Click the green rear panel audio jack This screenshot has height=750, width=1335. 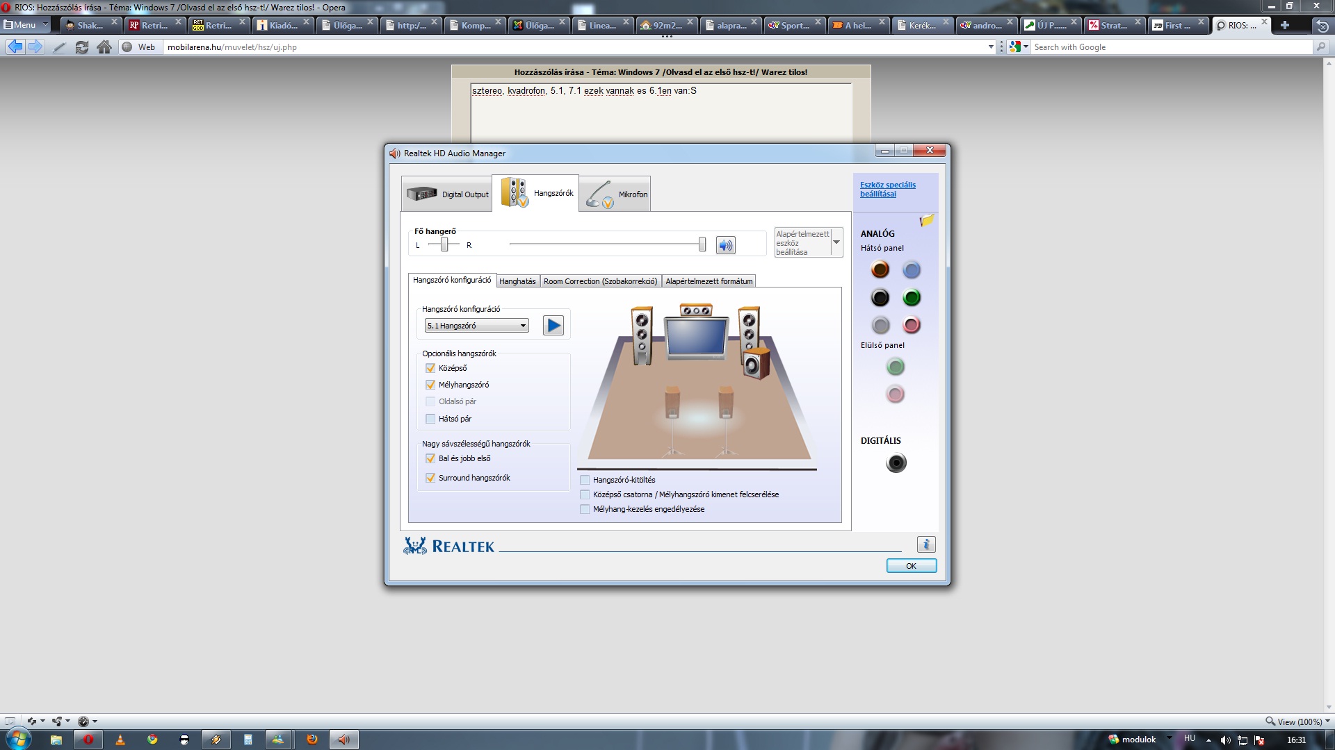pos(912,298)
